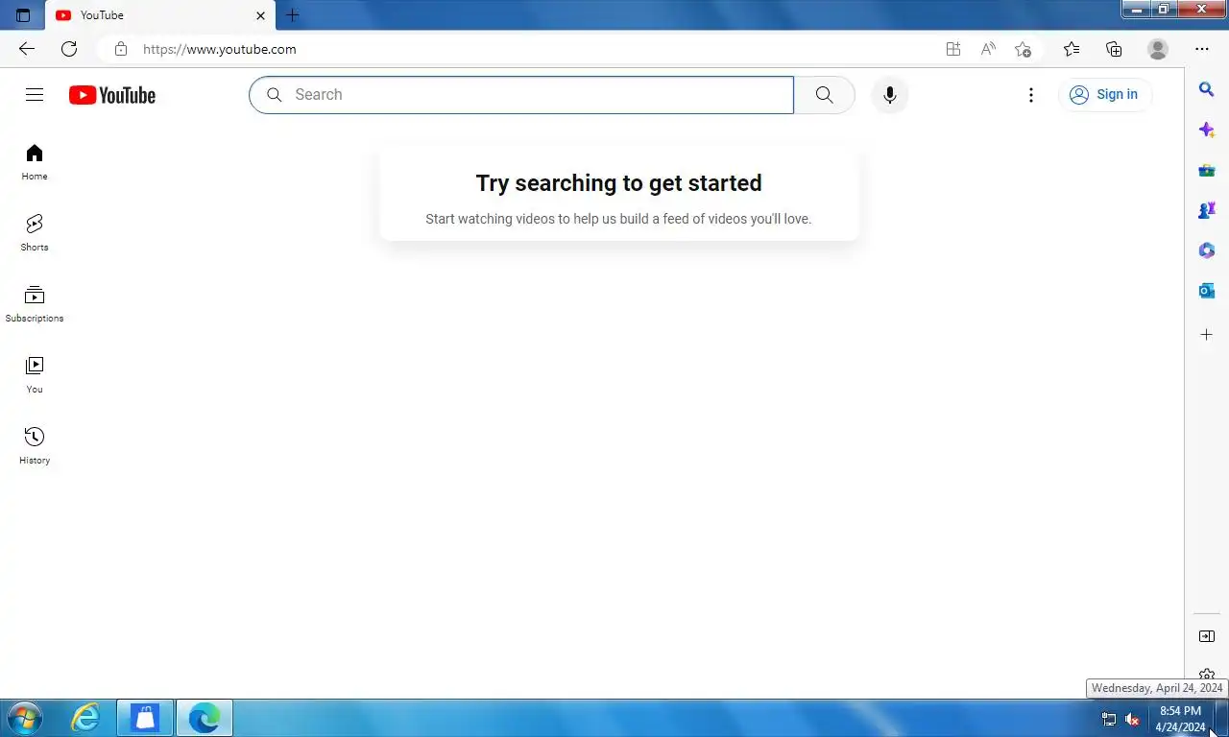Refresh the page

coord(69,49)
